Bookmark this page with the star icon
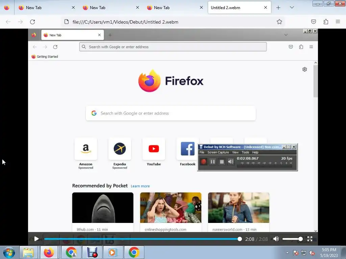346x259 pixels. tap(279, 22)
